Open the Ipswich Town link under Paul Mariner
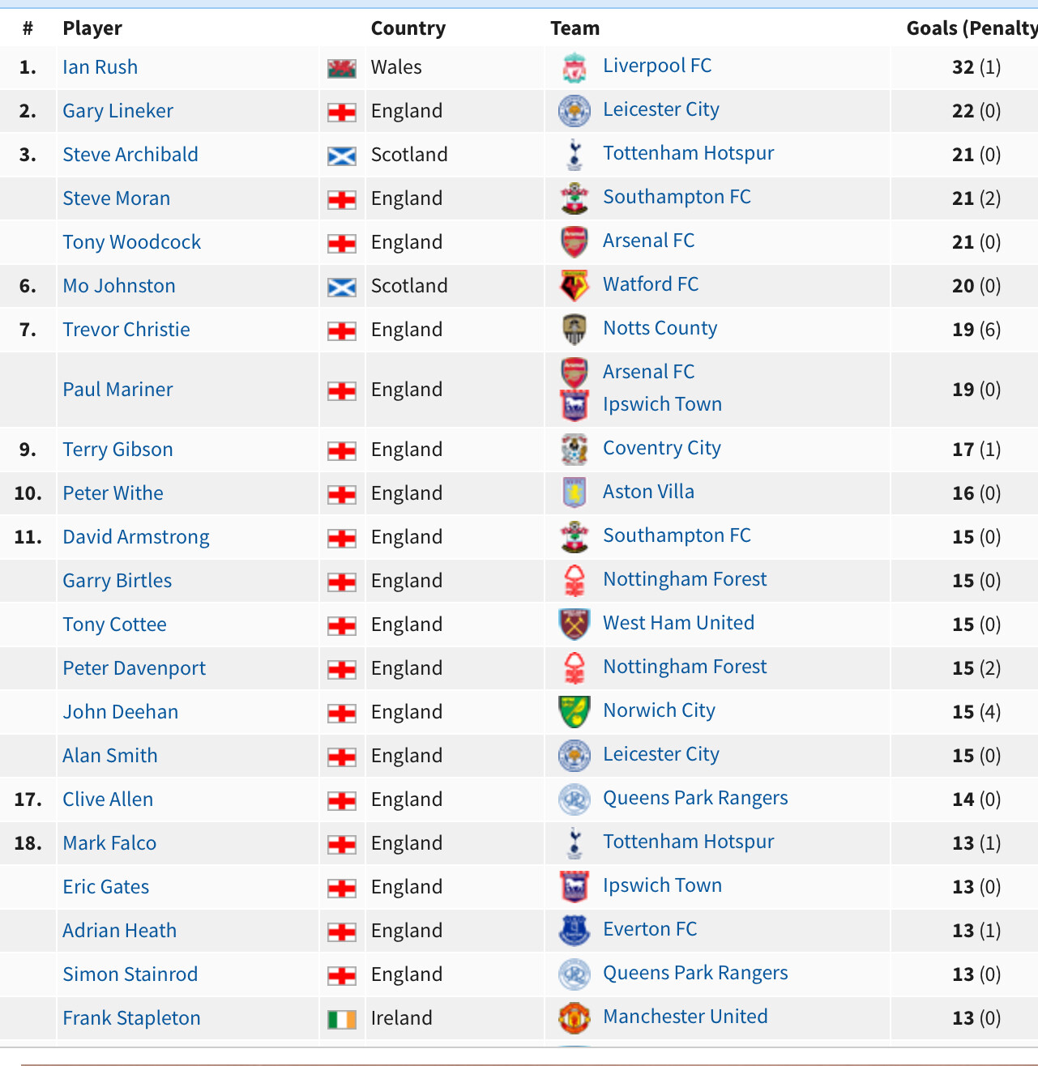The height and width of the screenshot is (1066, 1038). (663, 404)
